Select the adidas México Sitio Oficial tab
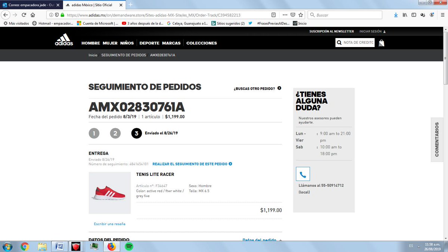 click(x=94, y=4)
